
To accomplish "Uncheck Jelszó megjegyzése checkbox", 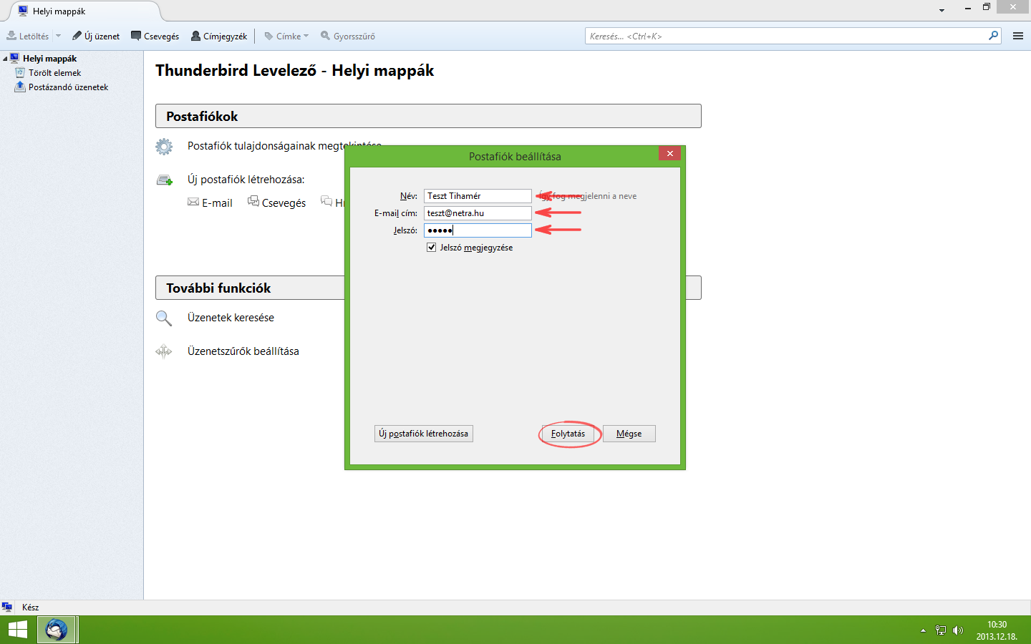I will coord(431,248).
